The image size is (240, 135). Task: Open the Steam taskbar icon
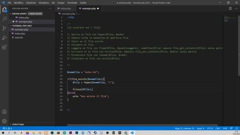coord(95,133)
